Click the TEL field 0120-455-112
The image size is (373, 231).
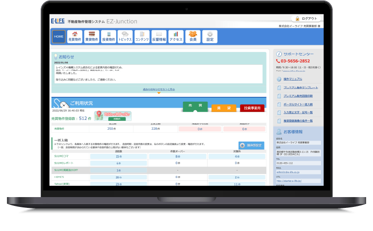(x=298, y=163)
